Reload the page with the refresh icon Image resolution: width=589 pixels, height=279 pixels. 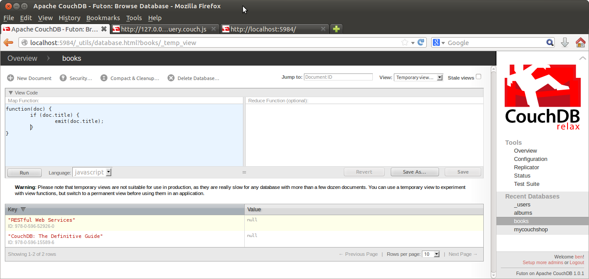coord(421,42)
